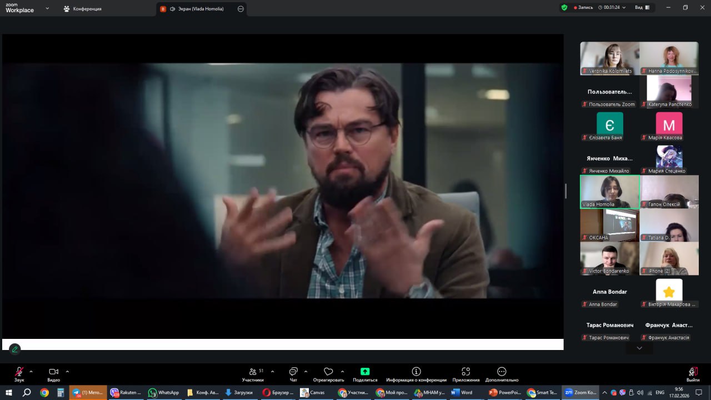Open the Приложения apps icon

point(465,372)
